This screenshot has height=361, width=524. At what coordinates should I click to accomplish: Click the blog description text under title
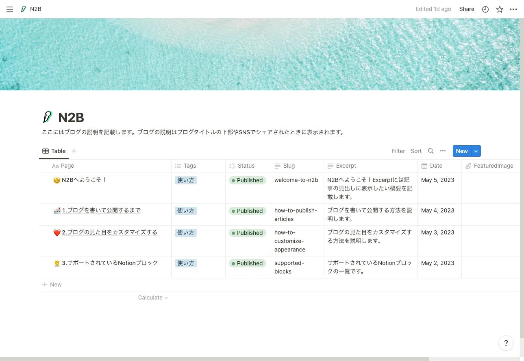click(193, 132)
